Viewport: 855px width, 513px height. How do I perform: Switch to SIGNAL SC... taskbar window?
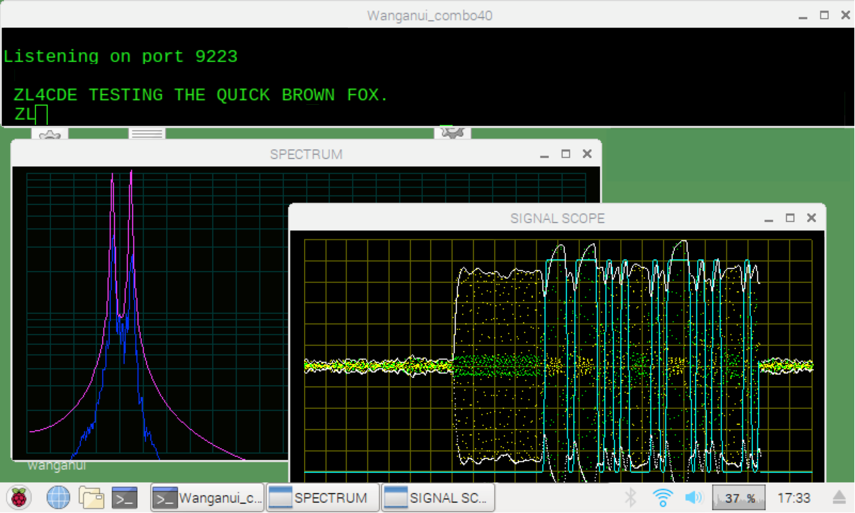click(x=438, y=498)
